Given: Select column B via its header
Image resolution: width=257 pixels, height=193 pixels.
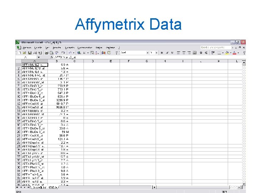Looking at the screenshot, I should pos(56,61).
